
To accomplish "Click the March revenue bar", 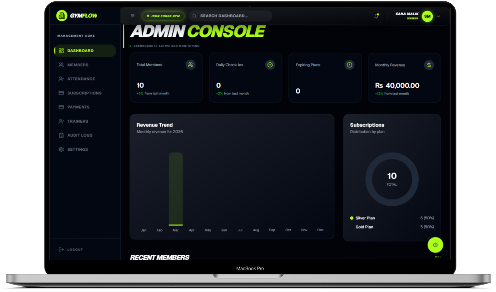I will [176, 189].
